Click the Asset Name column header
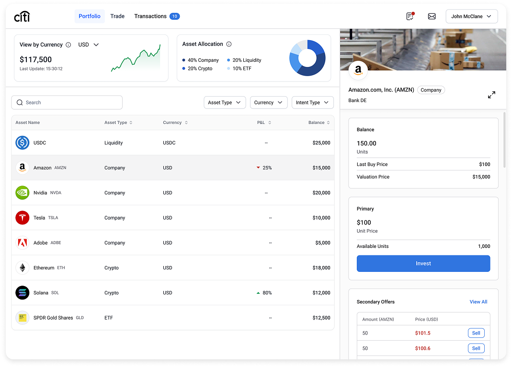Viewport: 512px width, 367px height. 28,122
